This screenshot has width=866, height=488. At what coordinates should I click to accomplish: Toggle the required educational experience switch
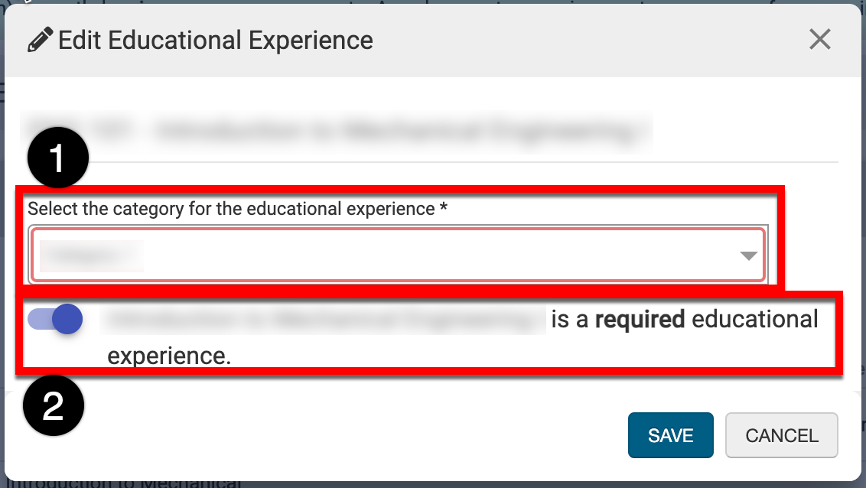(x=55, y=319)
